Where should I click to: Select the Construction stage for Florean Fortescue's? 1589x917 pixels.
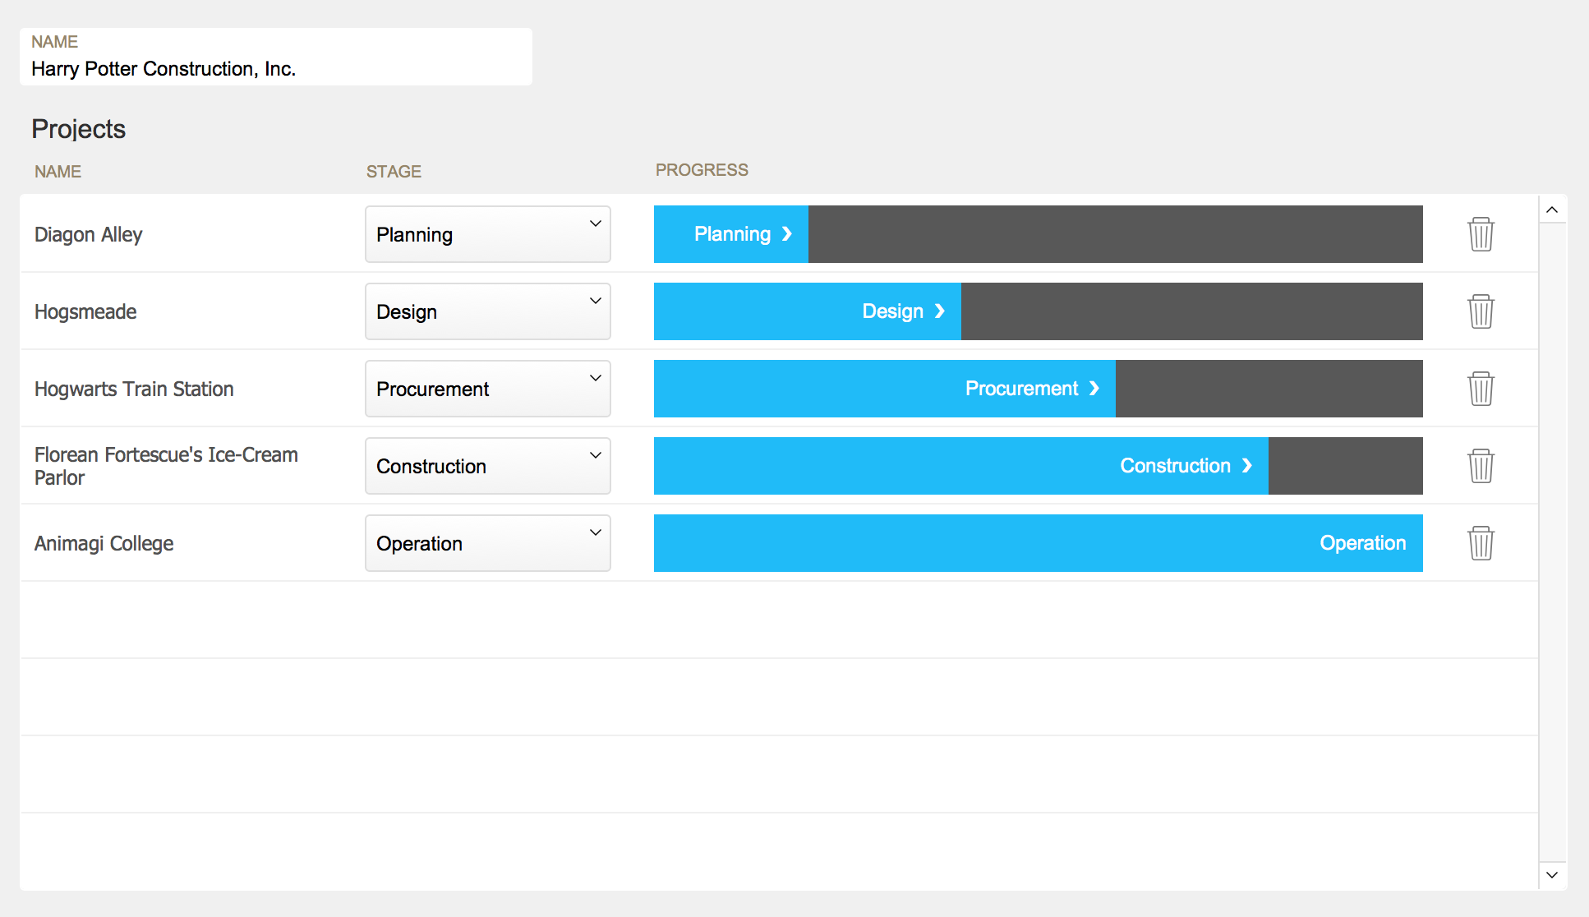coord(486,464)
